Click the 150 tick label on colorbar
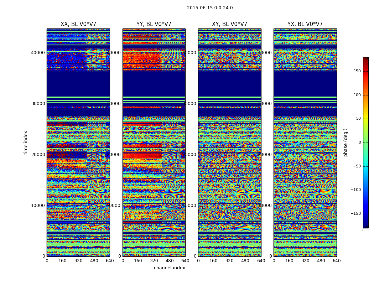This screenshot has height=285, width=374. pyautogui.click(x=357, y=71)
